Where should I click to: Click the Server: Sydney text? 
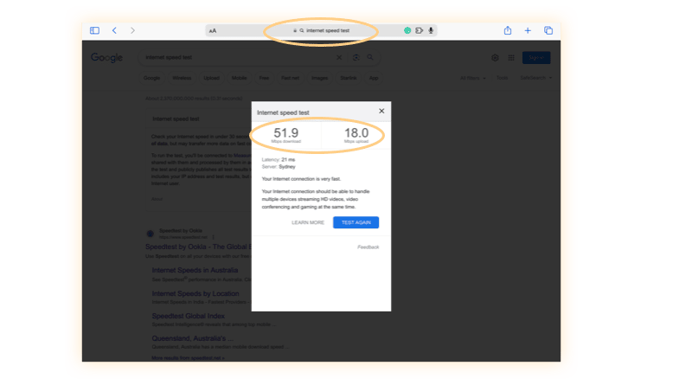click(279, 167)
